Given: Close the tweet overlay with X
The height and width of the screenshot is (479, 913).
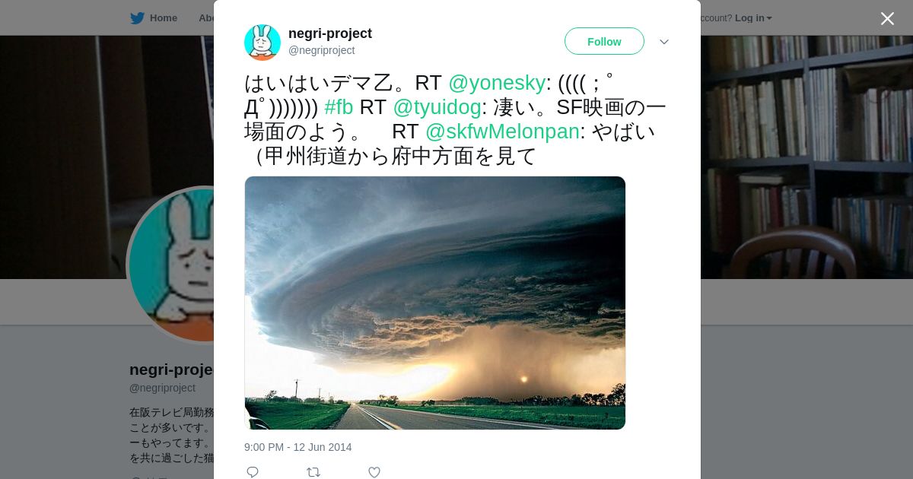Looking at the screenshot, I should pyautogui.click(x=887, y=18).
